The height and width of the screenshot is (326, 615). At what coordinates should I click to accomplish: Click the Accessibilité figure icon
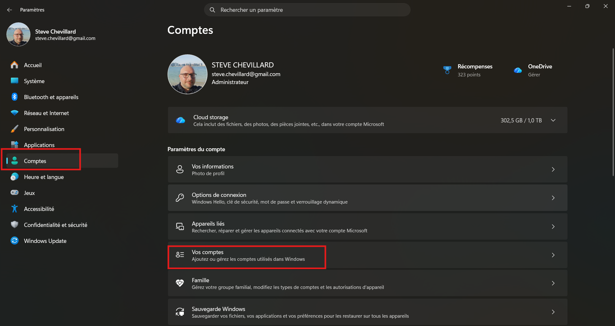(14, 209)
